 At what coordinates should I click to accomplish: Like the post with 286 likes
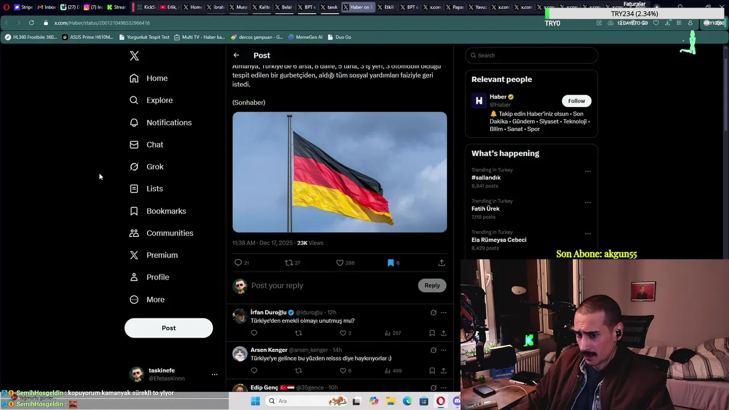(x=339, y=263)
